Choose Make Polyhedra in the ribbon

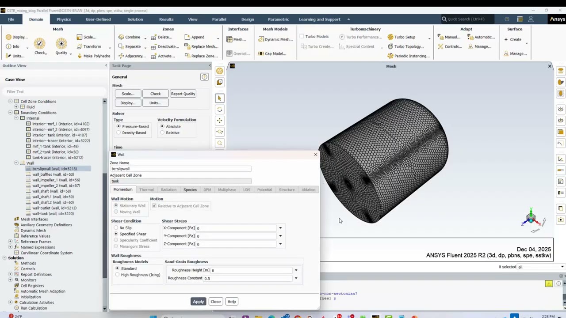[93, 56]
